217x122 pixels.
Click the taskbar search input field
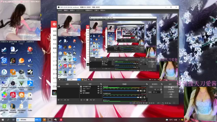tap(25, 120)
